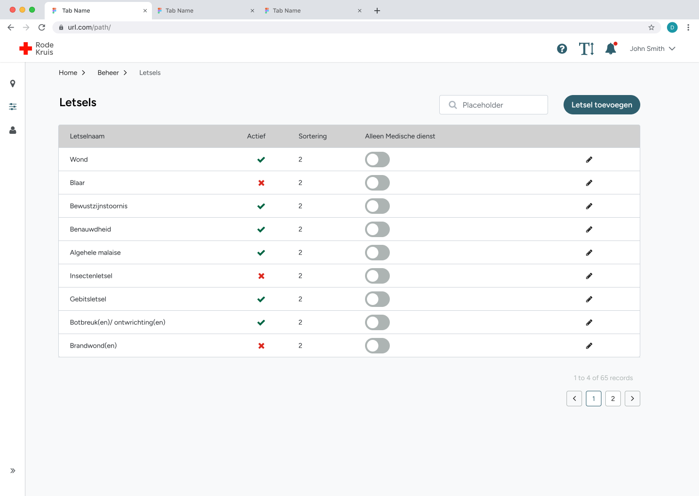Toggle Medische dienst switch for Brandwond(en)

(377, 346)
